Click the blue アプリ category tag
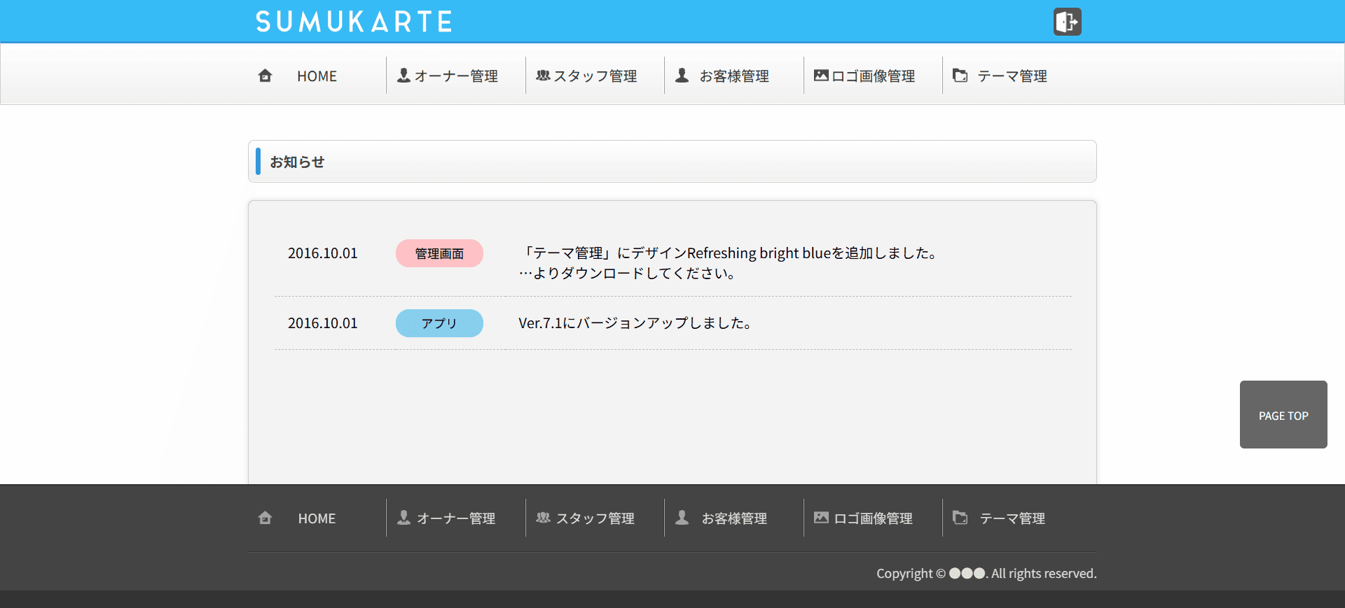The height and width of the screenshot is (608, 1345). click(x=439, y=323)
